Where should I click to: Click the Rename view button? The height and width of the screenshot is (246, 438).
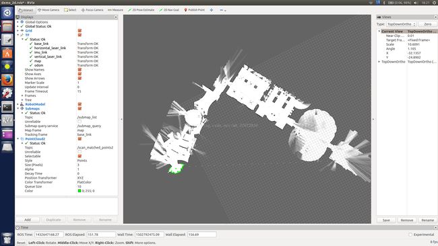(x=428, y=220)
